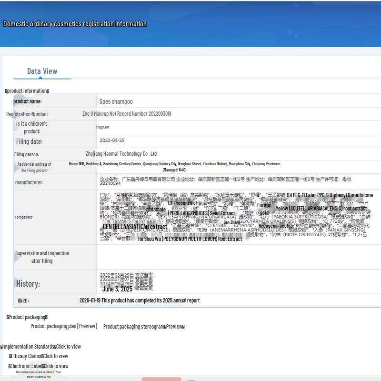Open the Product packaging stereogram preview link
Viewport: 381px width, 381px height.
coord(144,327)
